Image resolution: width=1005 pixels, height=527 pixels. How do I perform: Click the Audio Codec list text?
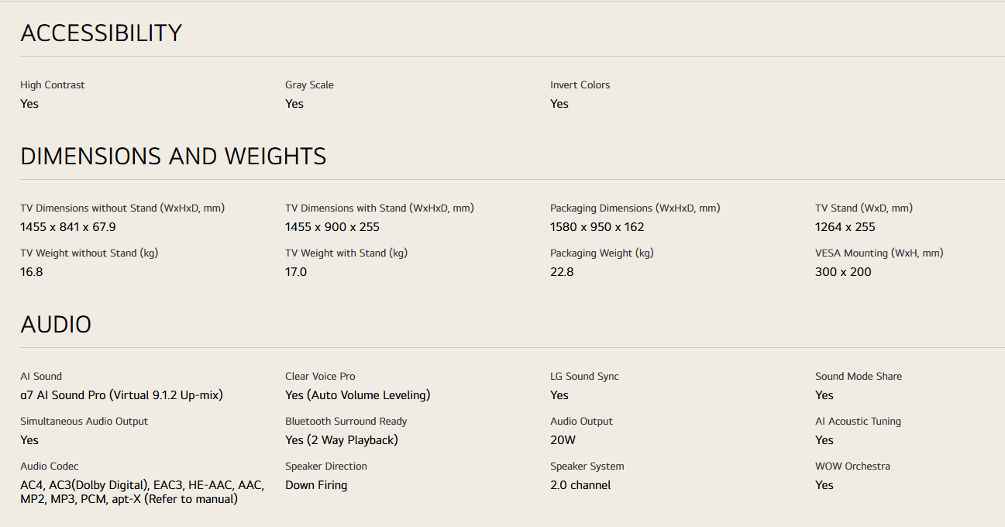(142, 492)
